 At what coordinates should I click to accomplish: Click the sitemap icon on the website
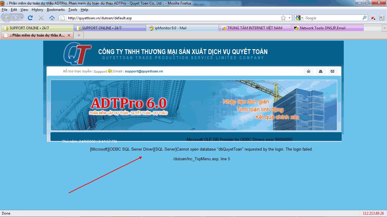[x=320, y=71]
